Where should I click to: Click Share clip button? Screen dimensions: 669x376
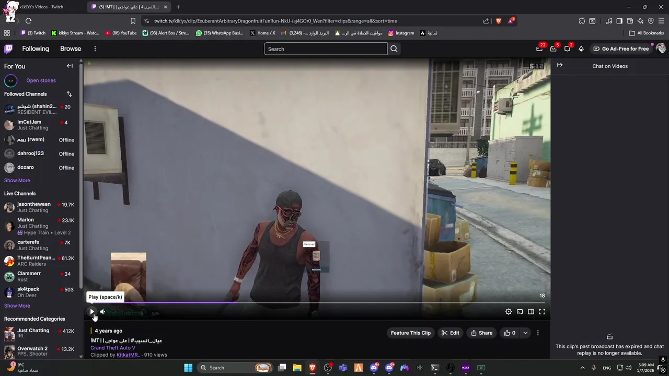coord(482,333)
